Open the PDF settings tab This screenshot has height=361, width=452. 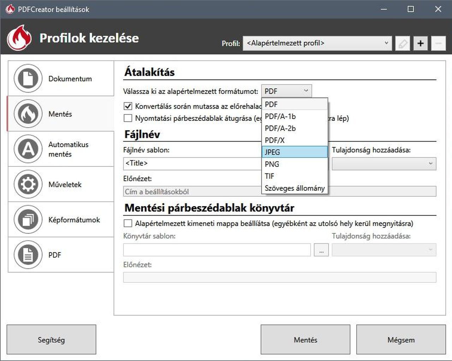(61, 255)
